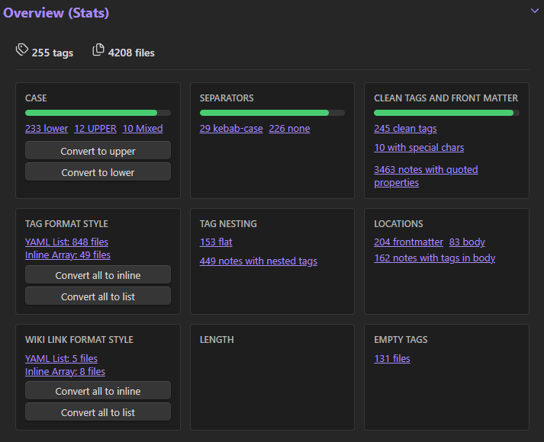Click the 255 tags count text

(x=53, y=53)
